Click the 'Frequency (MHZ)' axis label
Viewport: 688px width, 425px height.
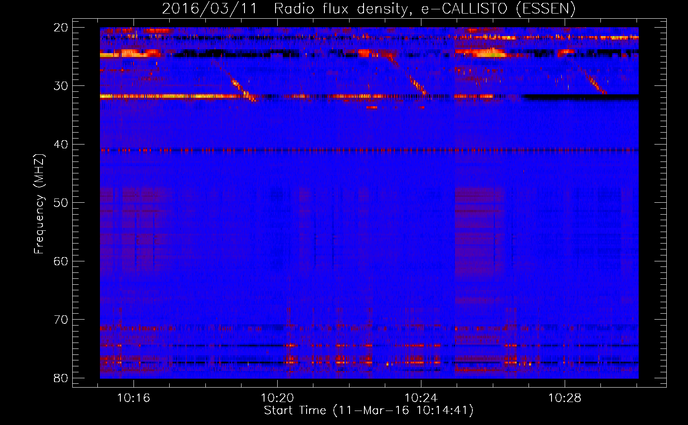39,204
